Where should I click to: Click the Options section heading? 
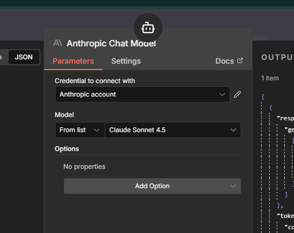point(67,149)
